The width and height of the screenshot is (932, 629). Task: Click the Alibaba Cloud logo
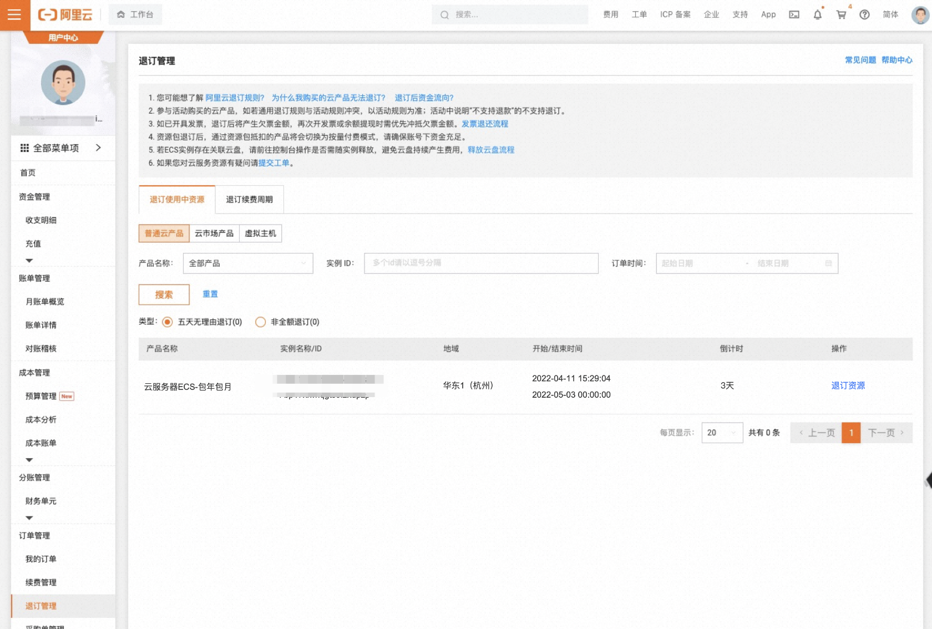(65, 15)
